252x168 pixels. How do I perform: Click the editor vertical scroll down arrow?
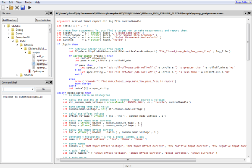pos(248,156)
